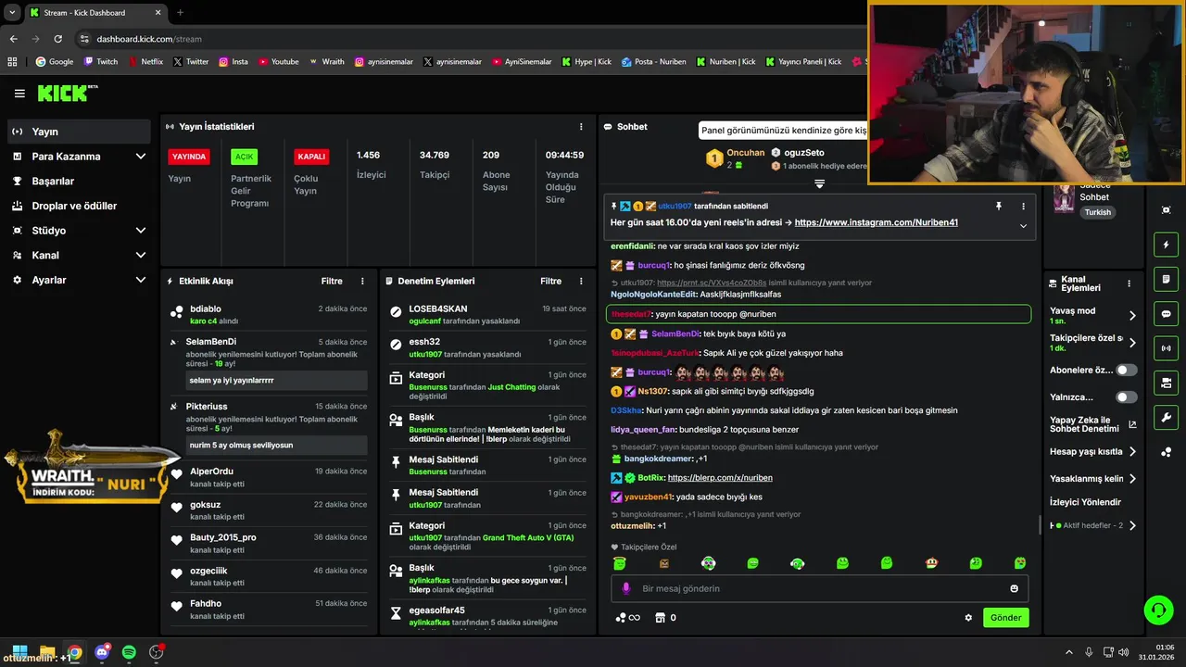Click the purple microphone icon in chat input
The width and height of the screenshot is (1186, 667).
[625, 588]
